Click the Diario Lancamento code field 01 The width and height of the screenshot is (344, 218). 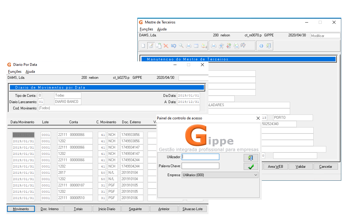coord(41,102)
